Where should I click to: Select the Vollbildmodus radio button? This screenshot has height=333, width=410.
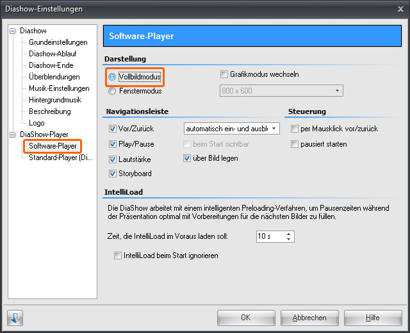coord(113,77)
